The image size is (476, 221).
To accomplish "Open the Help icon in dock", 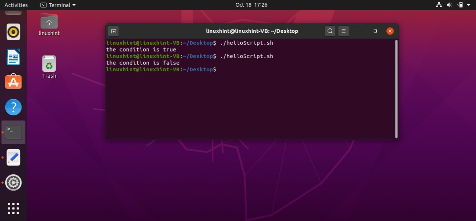I will [x=13, y=108].
